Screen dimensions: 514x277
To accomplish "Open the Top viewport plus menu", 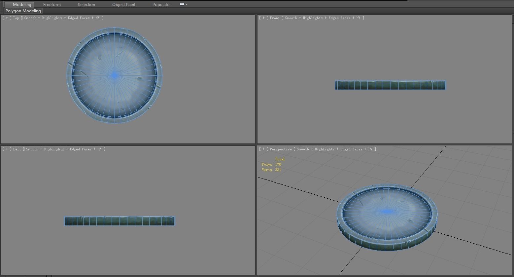I will [x=7, y=18].
